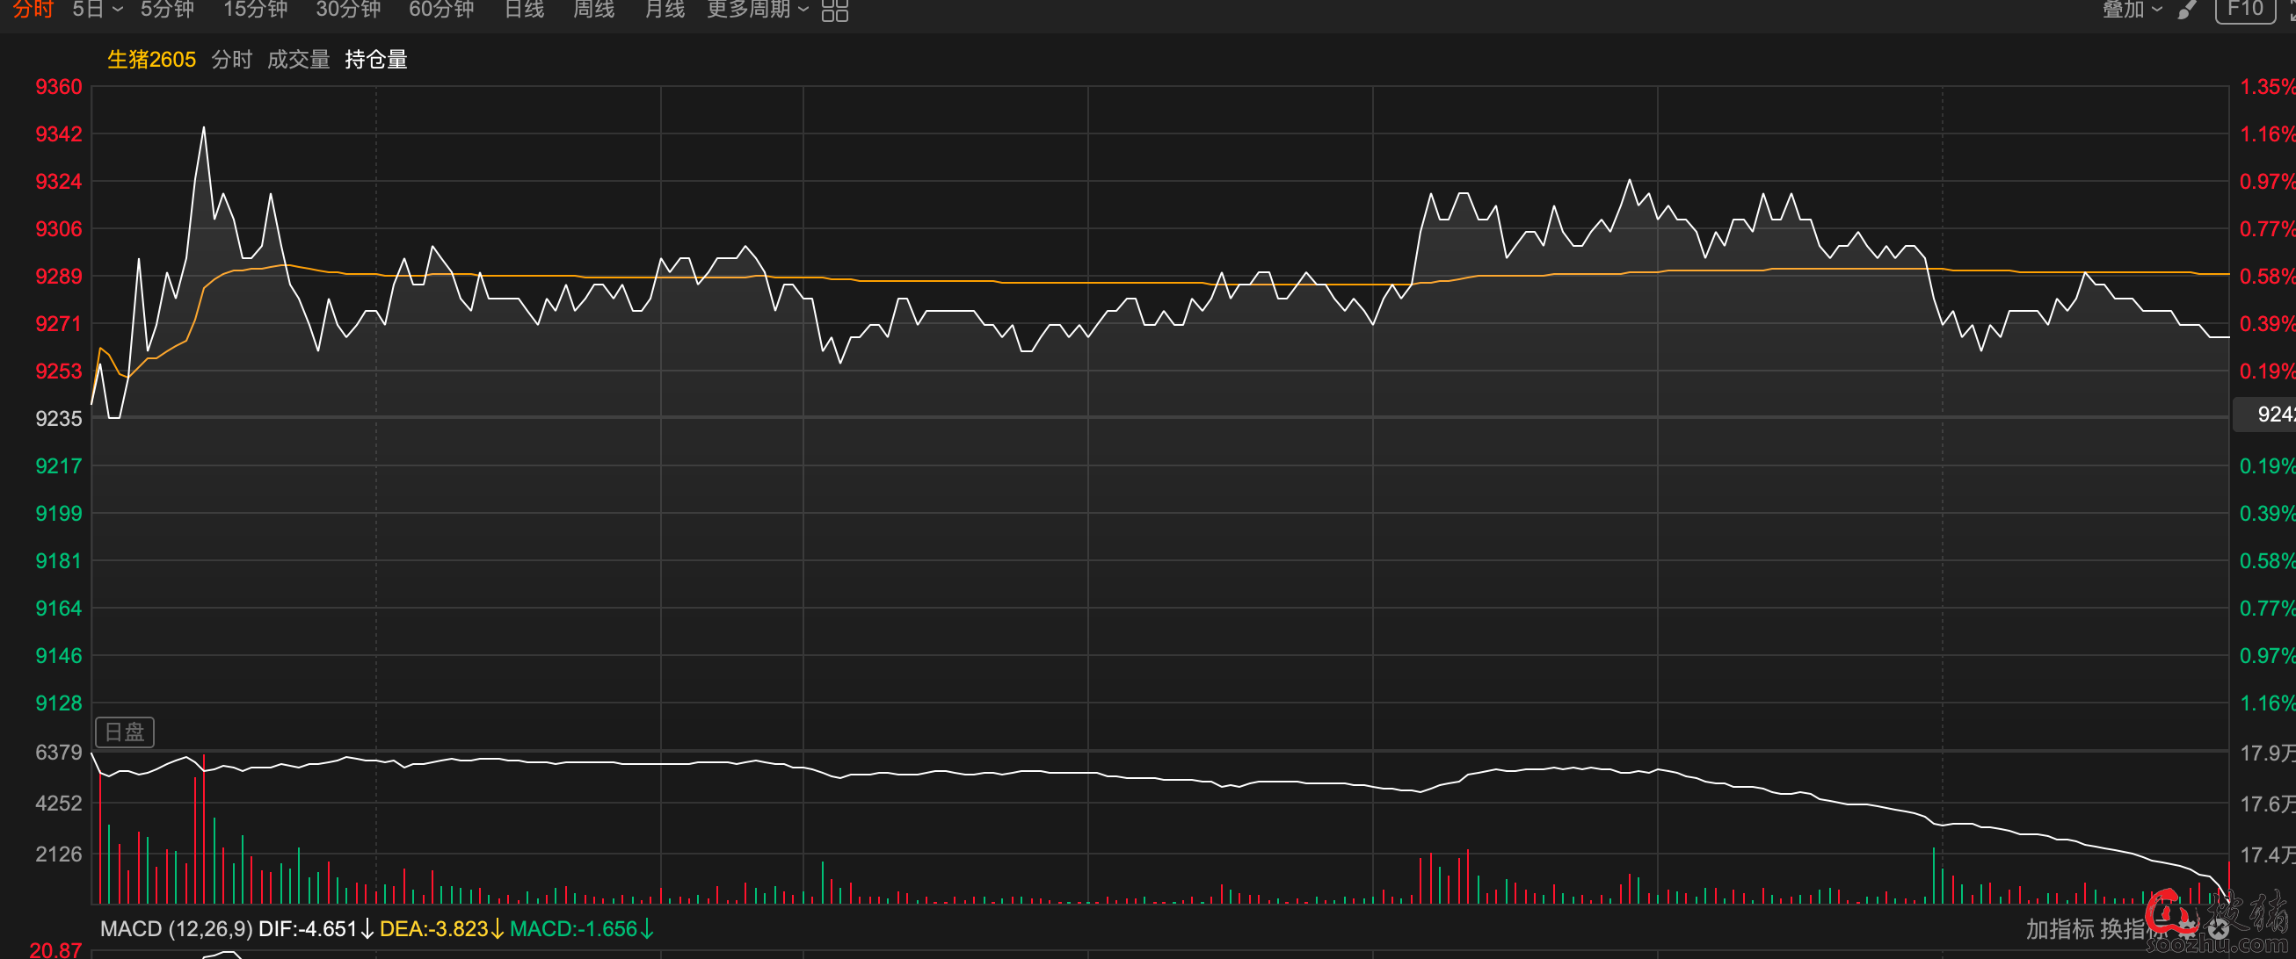Open the multi-chart grid layout icon

834,11
